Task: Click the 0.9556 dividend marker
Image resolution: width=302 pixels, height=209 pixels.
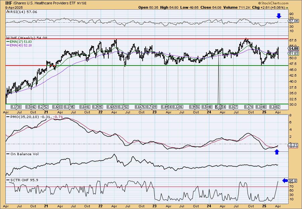Action: (195, 107)
